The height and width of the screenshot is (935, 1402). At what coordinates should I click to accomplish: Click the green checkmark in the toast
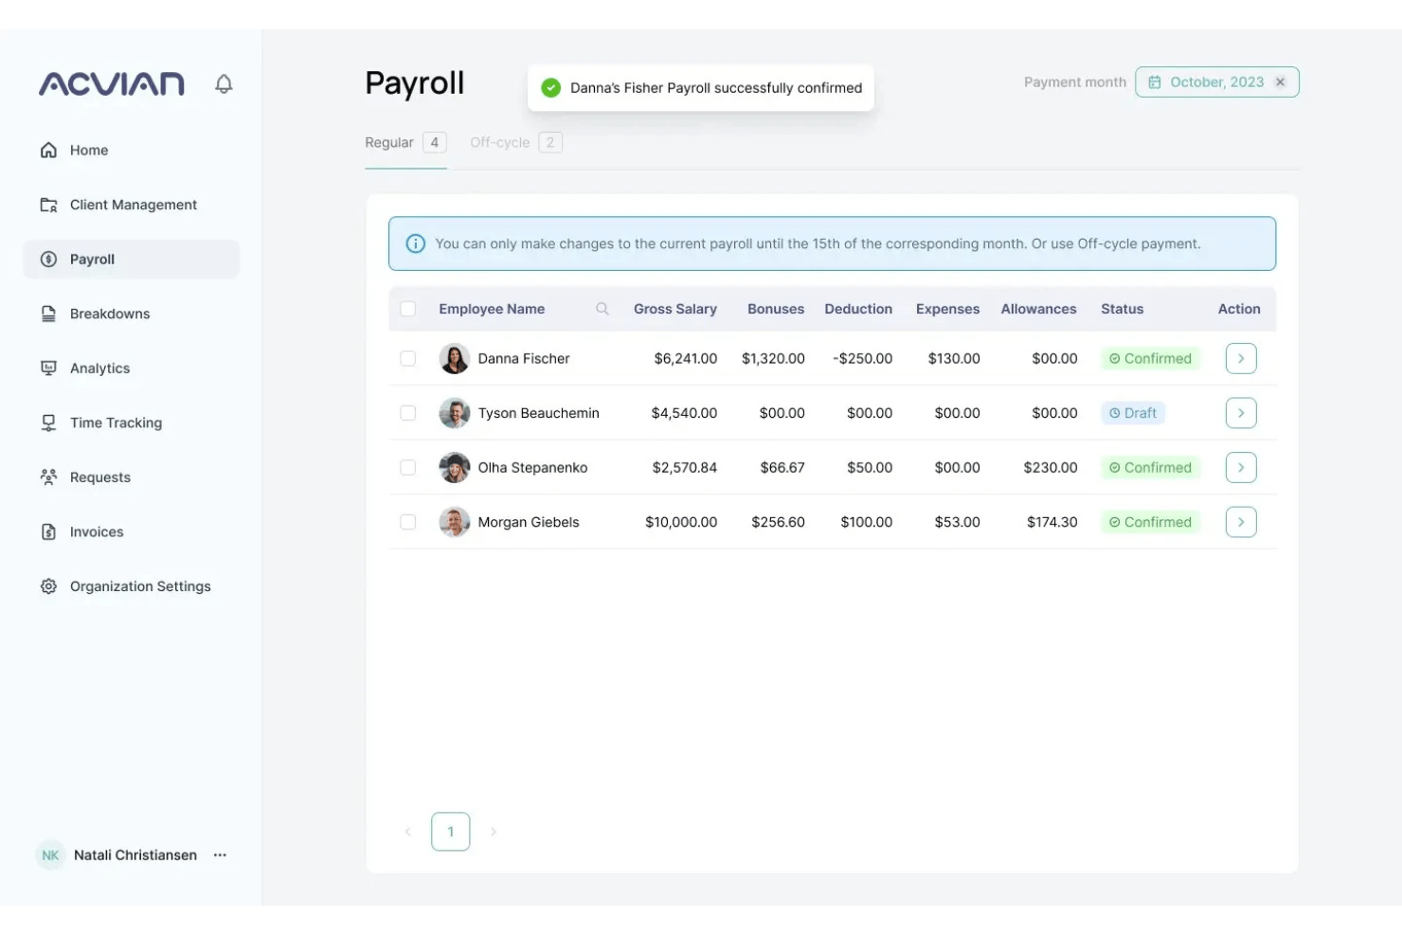[550, 88]
